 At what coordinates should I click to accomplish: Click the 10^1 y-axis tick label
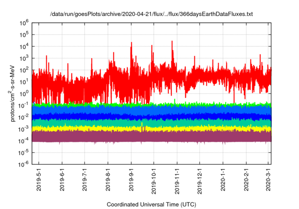24,82
